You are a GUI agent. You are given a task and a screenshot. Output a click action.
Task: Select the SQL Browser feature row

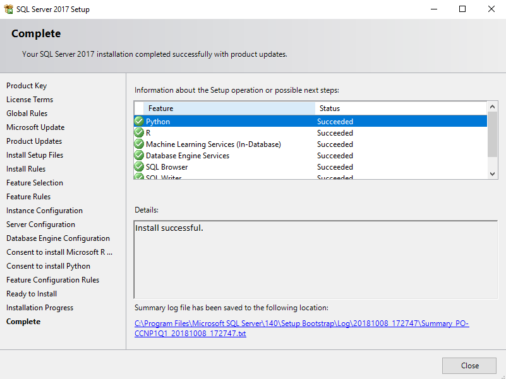(253, 167)
